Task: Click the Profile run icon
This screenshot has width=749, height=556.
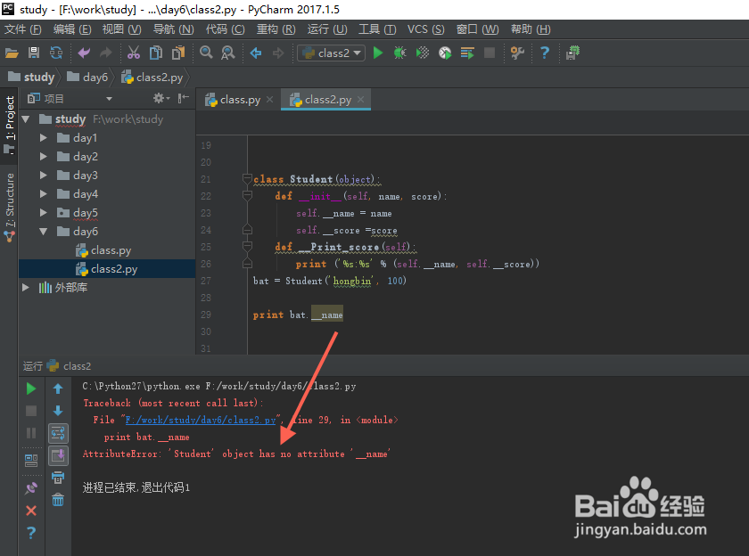Action: (x=445, y=53)
